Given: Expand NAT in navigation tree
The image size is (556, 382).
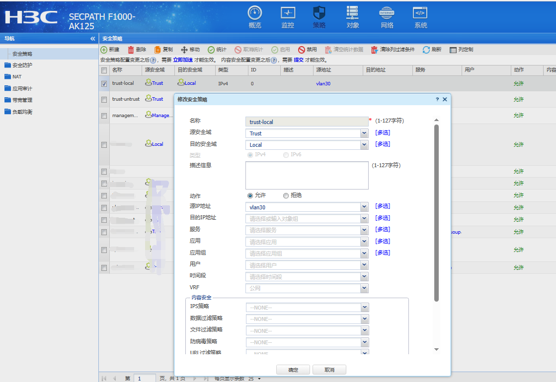Looking at the screenshot, I should pyautogui.click(x=17, y=77).
